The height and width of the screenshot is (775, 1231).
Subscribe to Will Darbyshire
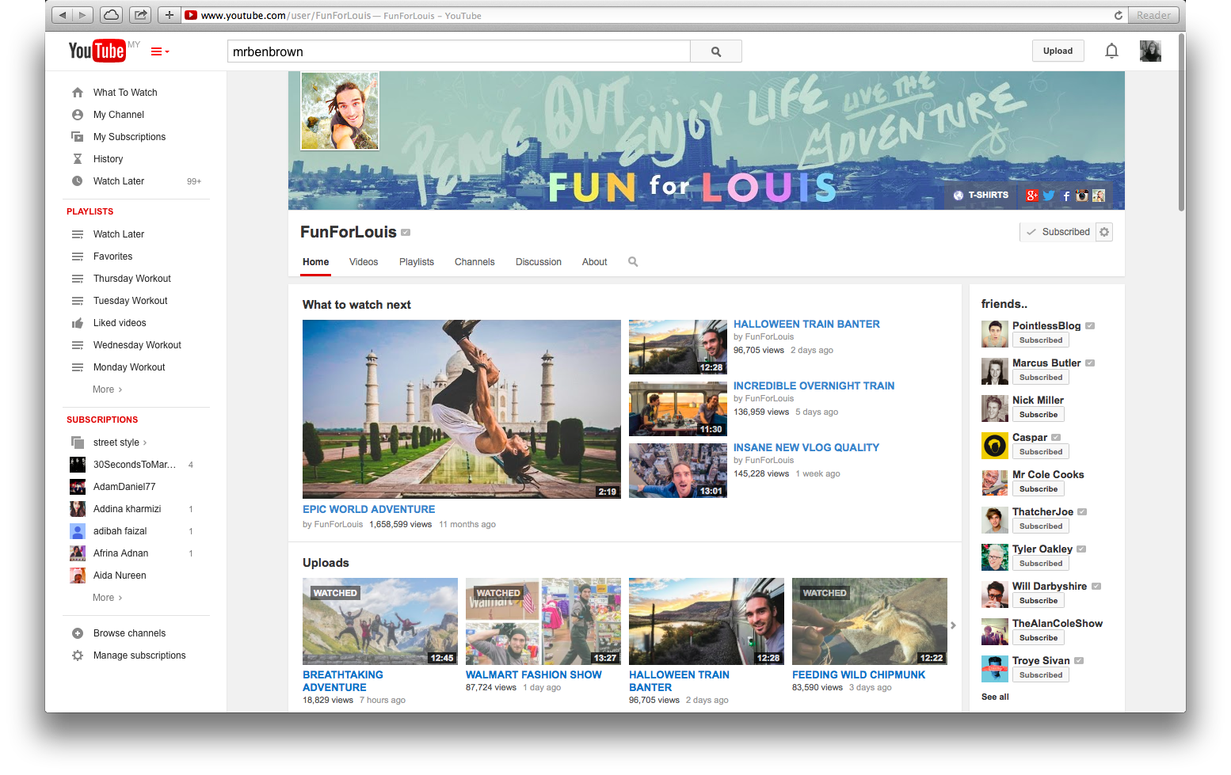1039,601
